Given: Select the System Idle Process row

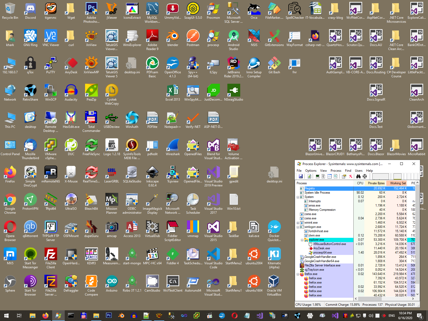Looking at the screenshot, I should pos(356,193).
